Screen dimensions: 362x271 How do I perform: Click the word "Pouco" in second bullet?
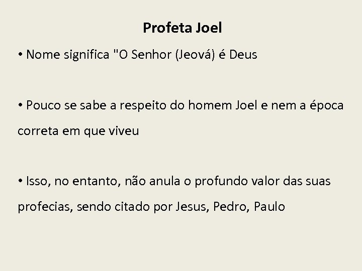[43, 107]
